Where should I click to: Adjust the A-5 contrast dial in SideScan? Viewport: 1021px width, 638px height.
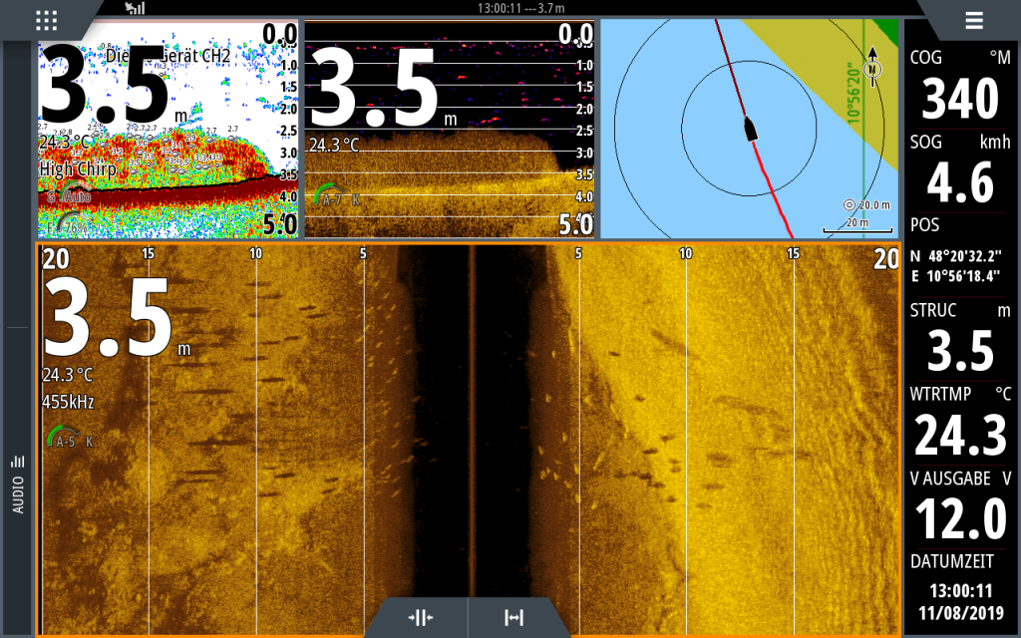point(68,439)
